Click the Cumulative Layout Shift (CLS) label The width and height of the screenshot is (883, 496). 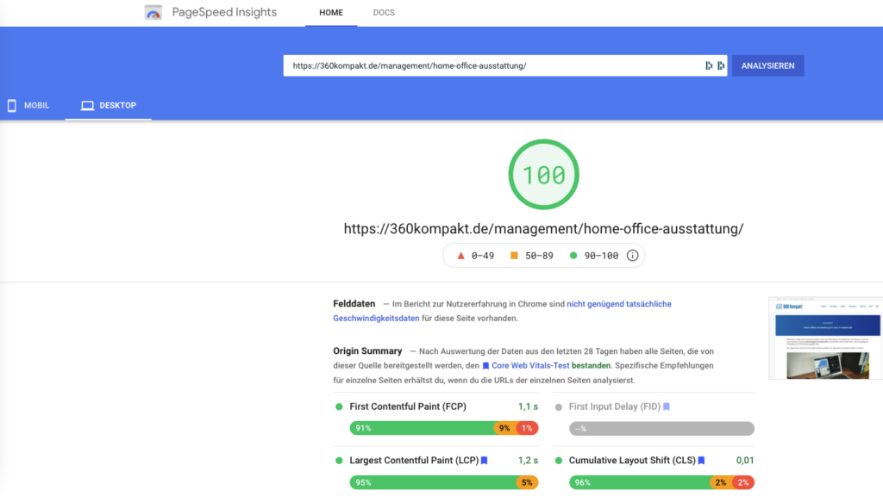pos(632,461)
